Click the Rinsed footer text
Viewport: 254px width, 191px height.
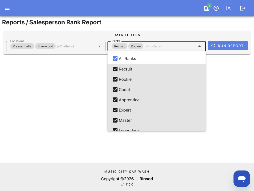pyautogui.click(x=146, y=179)
